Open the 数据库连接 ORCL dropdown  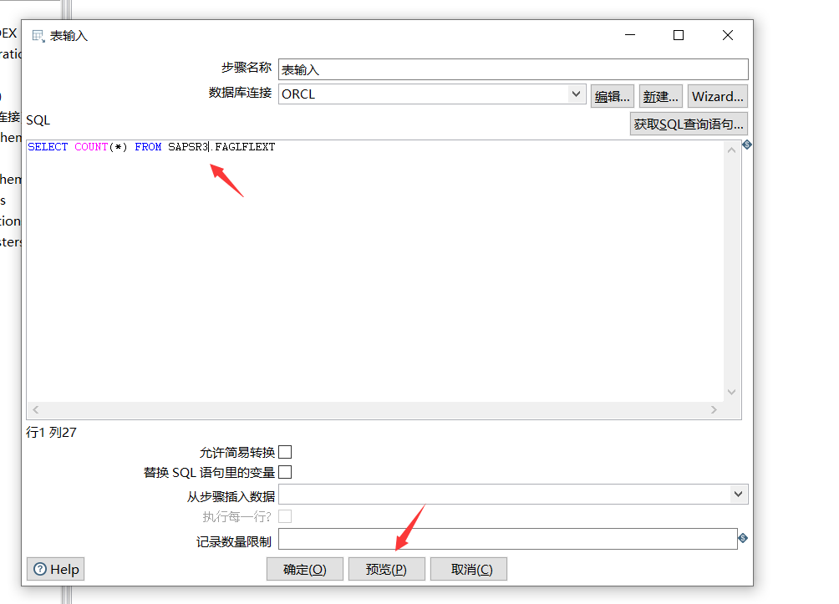point(576,94)
